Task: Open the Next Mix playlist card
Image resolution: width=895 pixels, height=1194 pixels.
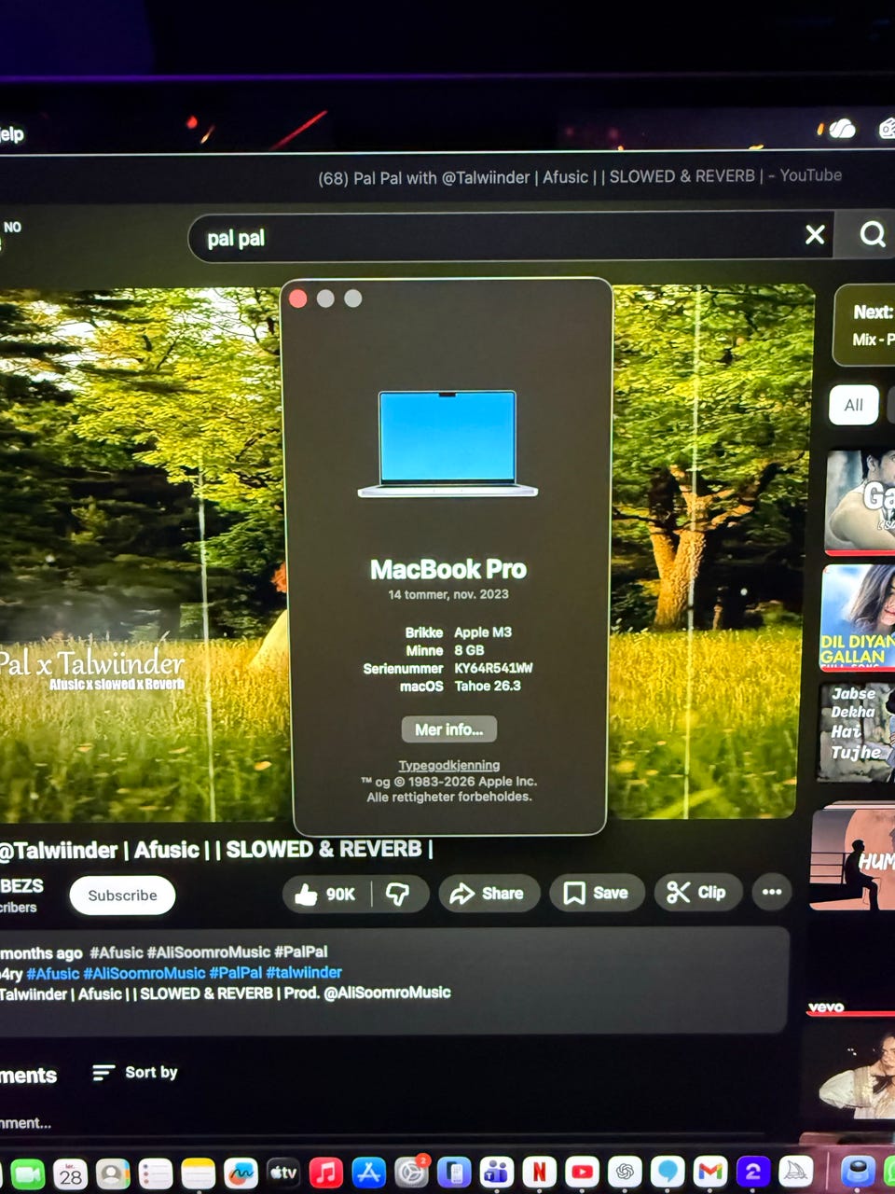Action: point(865,326)
